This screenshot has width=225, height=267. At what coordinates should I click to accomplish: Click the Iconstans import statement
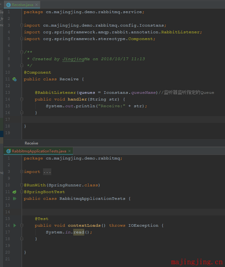coord(95,25)
